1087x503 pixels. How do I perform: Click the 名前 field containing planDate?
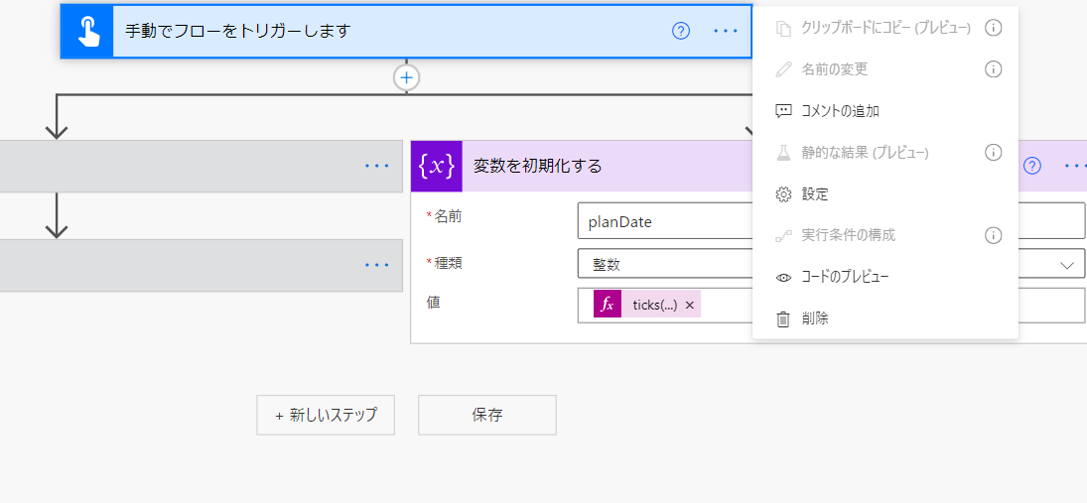pos(831,221)
